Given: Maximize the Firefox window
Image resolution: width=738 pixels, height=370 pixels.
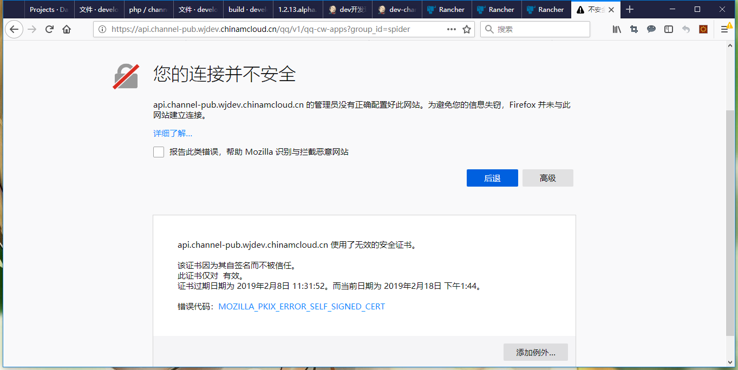Looking at the screenshot, I should (697, 9).
